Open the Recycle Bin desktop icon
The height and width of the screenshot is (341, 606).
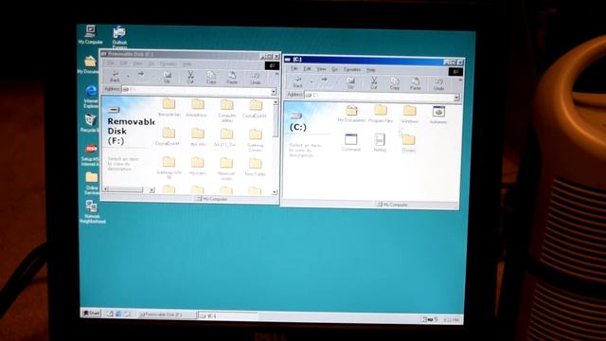[x=90, y=122]
